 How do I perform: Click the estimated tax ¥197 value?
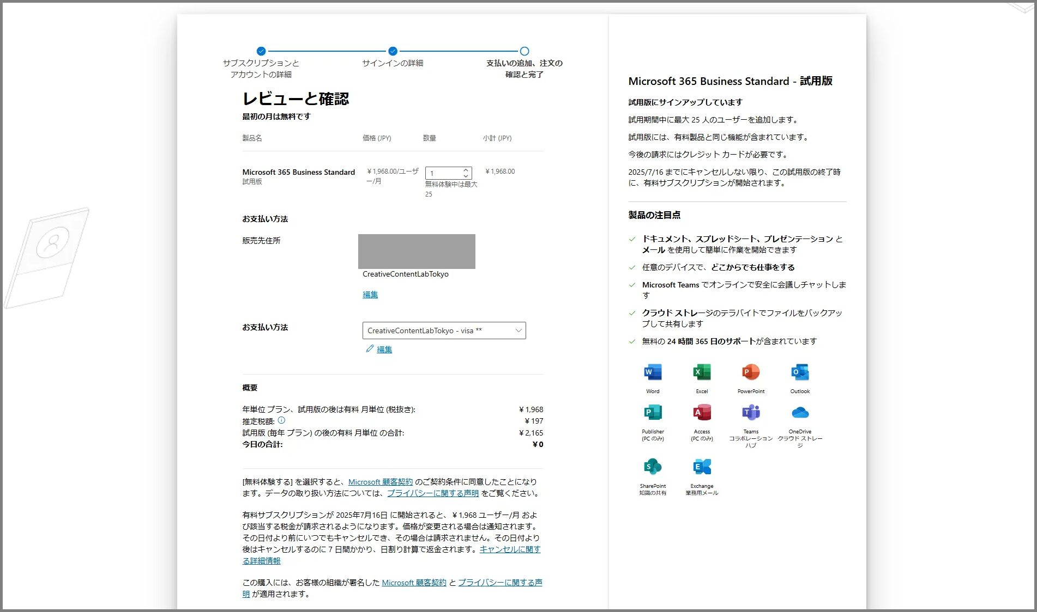534,421
